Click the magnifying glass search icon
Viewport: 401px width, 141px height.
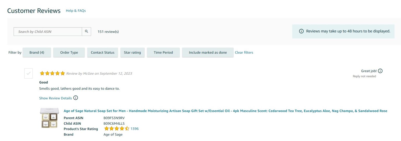(x=86, y=31)
